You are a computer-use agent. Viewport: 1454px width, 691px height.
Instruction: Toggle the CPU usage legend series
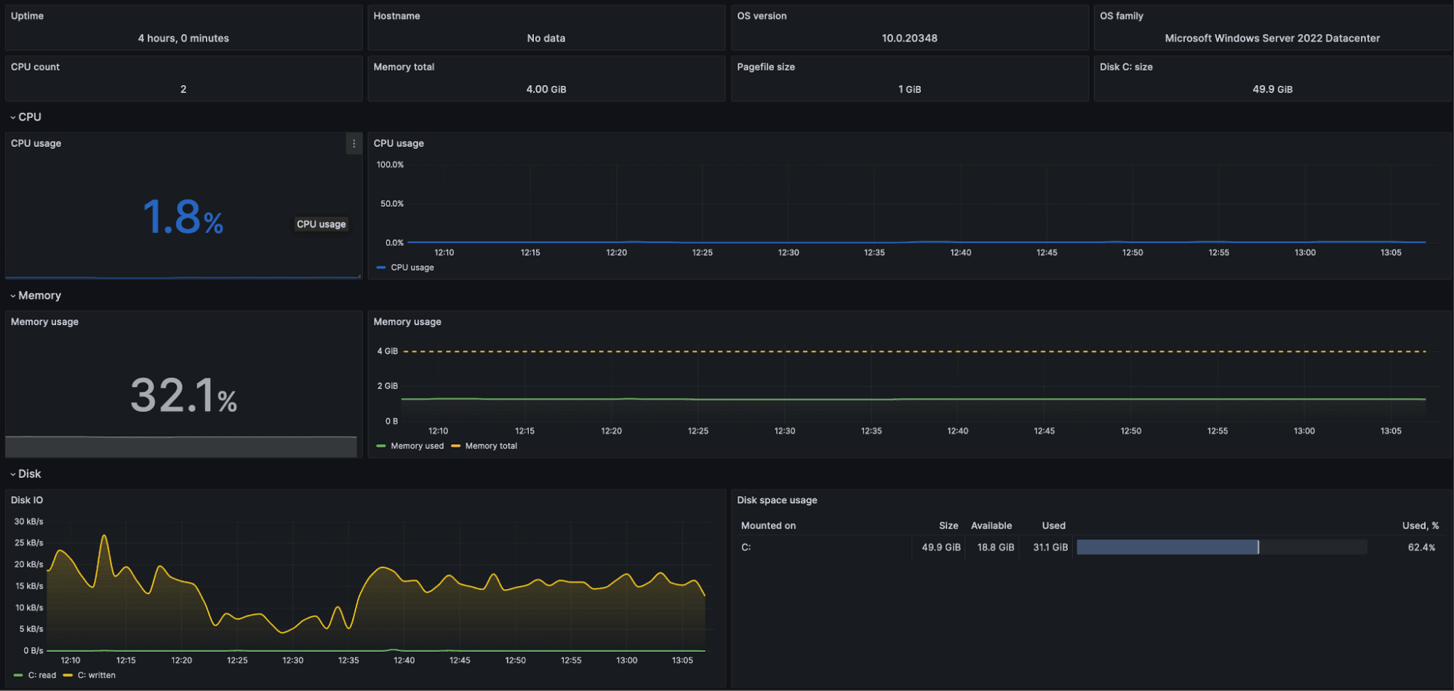411,267
